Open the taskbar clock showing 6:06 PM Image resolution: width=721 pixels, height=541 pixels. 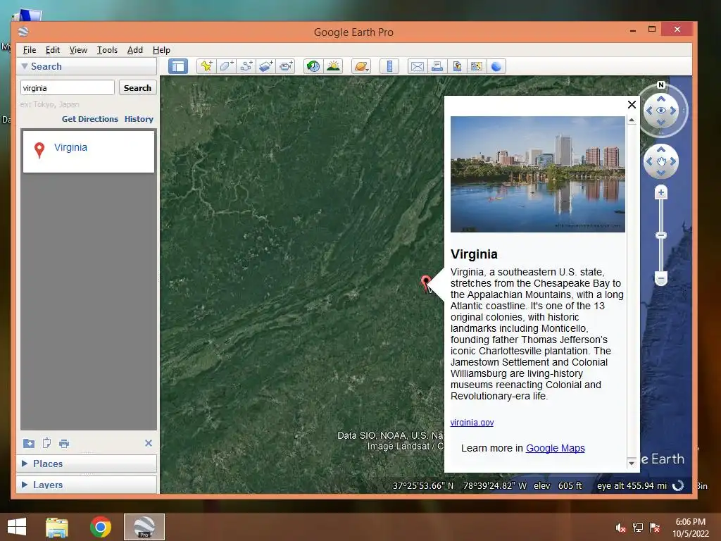pyautogui.click(x=691, y=528)
